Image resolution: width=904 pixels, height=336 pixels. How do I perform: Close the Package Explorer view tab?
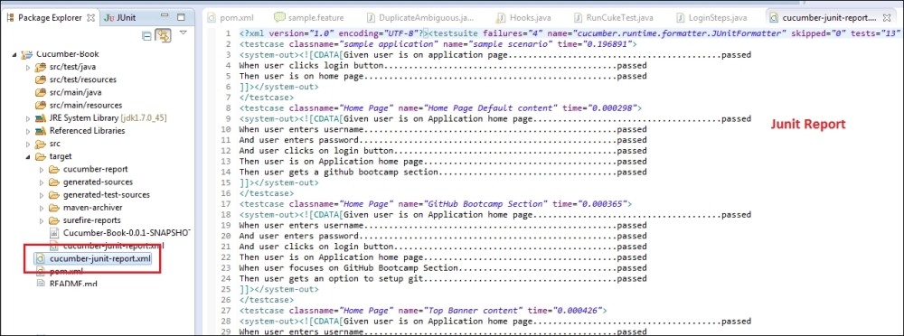pyautogui.click(x=91, y=17)
